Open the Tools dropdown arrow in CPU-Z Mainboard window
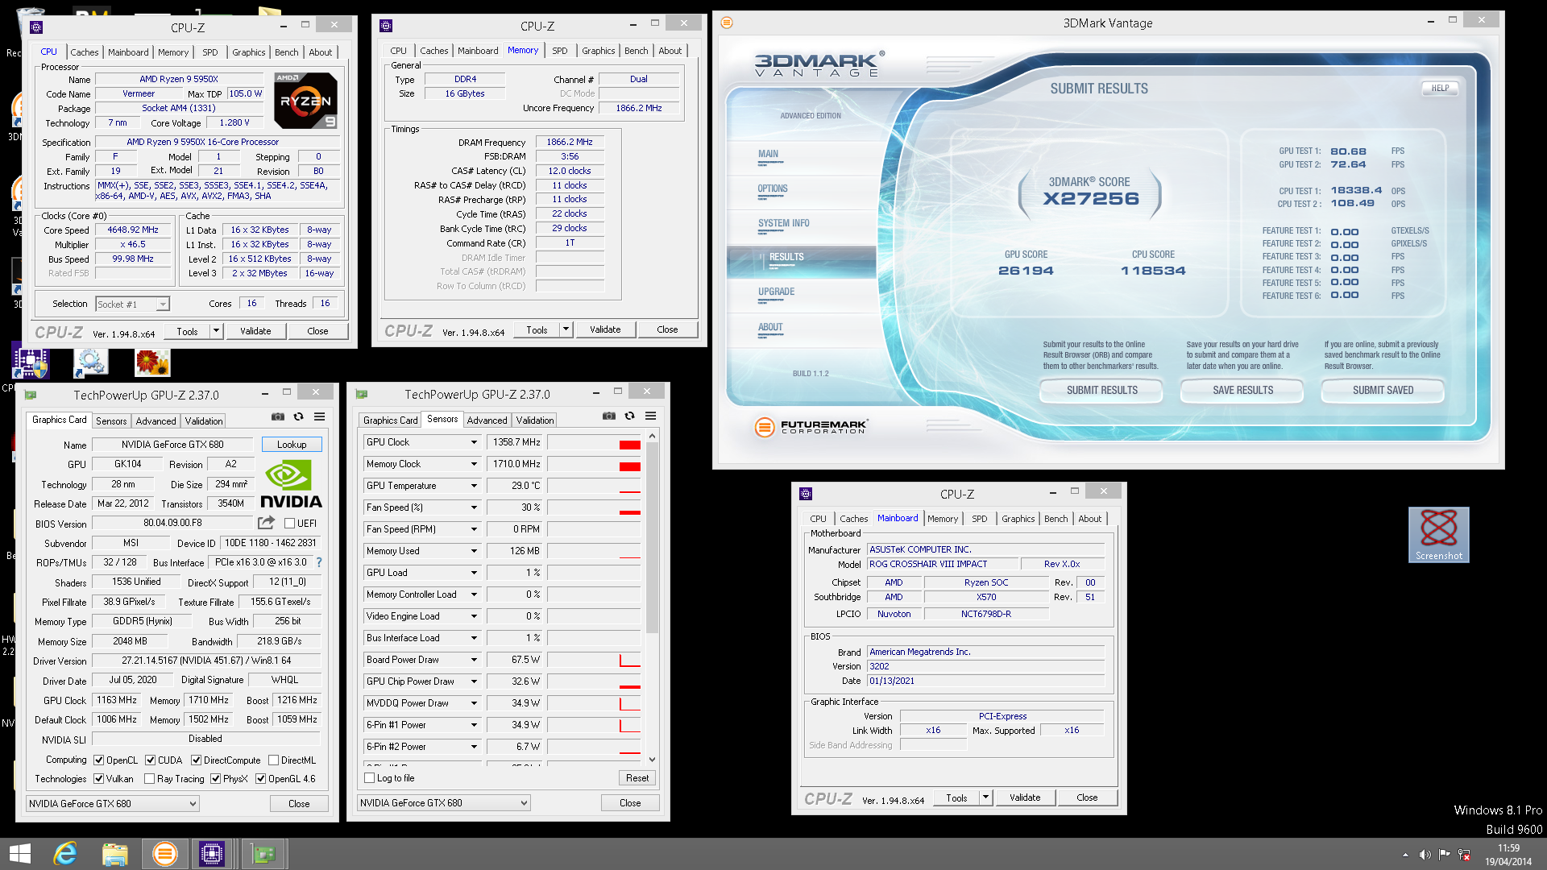The width and height of the screenshot is (1547, 870). [985, 797]
